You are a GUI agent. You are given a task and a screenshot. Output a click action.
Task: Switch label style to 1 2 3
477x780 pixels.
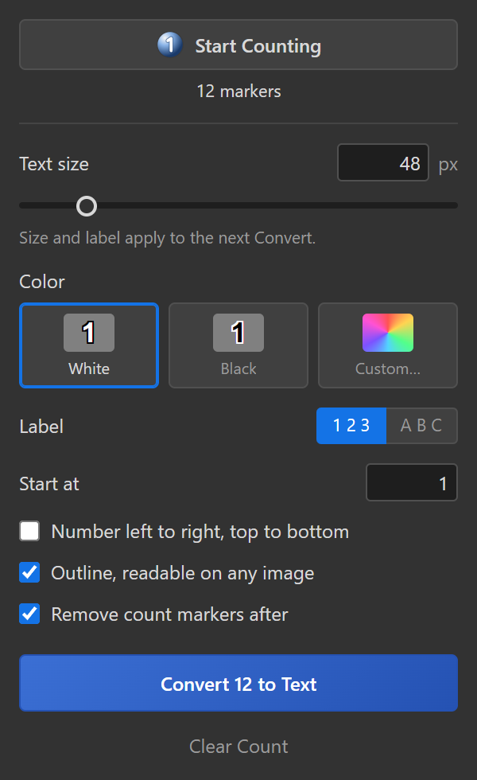pyautogui.click(x=351, y=426)
